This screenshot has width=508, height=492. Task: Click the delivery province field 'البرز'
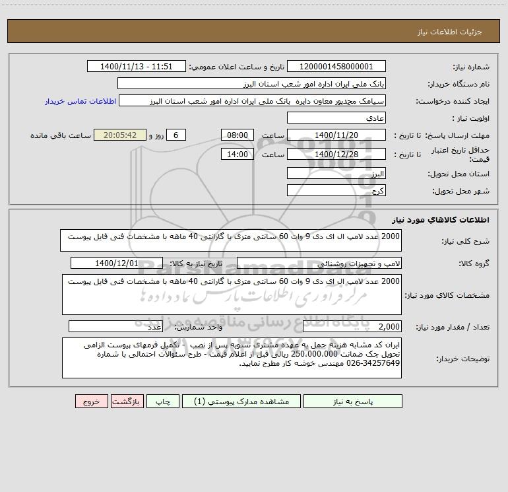point(336,173)
